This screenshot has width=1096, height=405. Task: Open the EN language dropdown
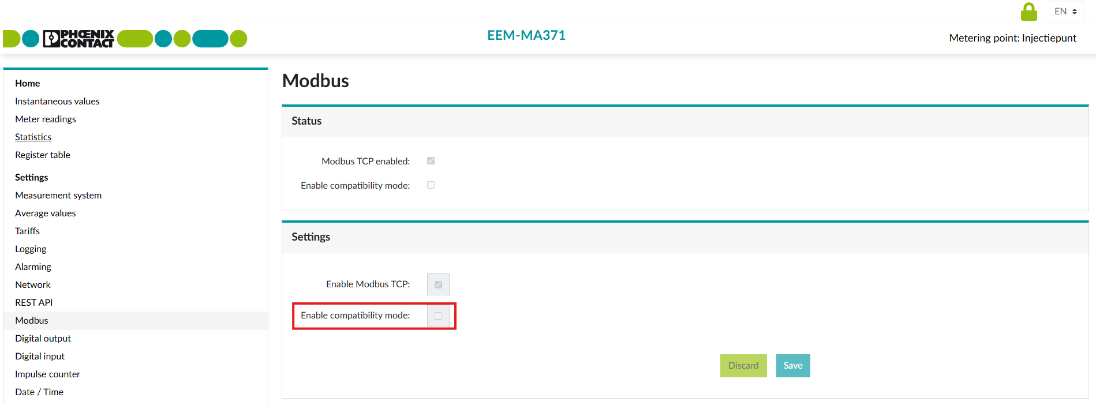pos(1065,12)
